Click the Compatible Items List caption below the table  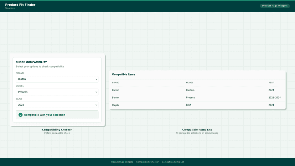click(197, 130)
